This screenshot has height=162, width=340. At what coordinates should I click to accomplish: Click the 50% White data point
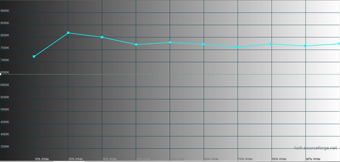[170, 42]
